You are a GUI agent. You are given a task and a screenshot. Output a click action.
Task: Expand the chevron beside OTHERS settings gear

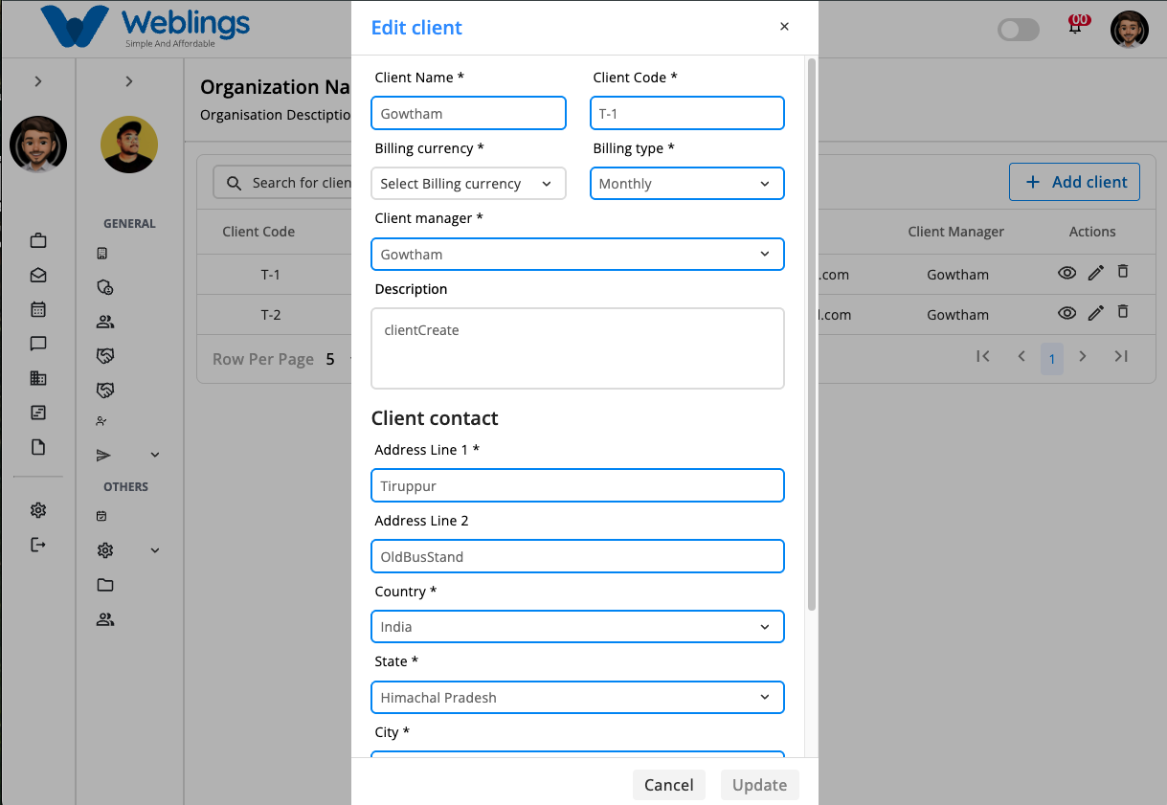[155, 550]
